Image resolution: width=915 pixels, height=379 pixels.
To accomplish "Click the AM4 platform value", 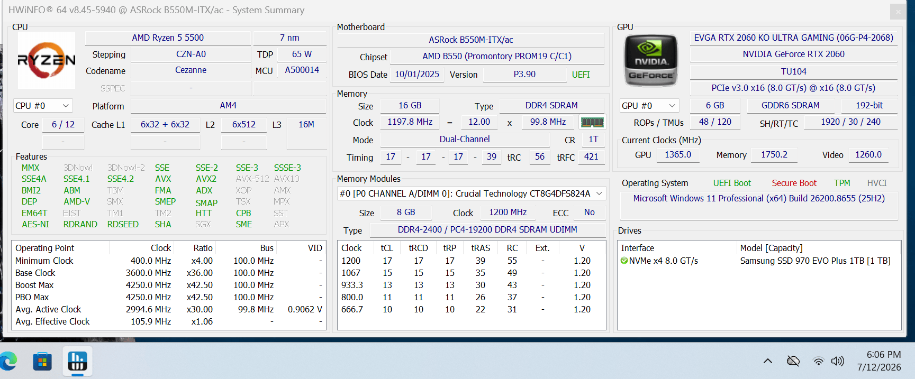I will click(228, 106).
